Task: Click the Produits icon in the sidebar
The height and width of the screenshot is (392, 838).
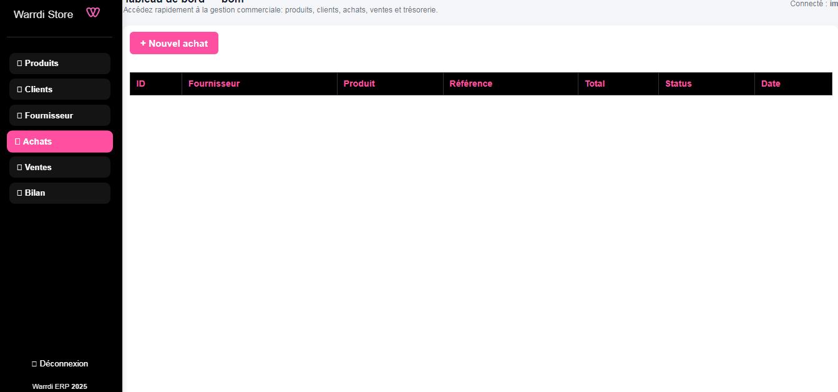Action: coord(20,63)
